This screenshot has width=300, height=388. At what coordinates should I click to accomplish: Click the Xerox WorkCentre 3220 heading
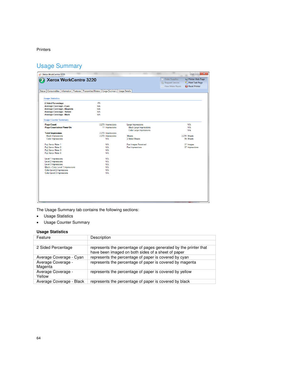72,80
